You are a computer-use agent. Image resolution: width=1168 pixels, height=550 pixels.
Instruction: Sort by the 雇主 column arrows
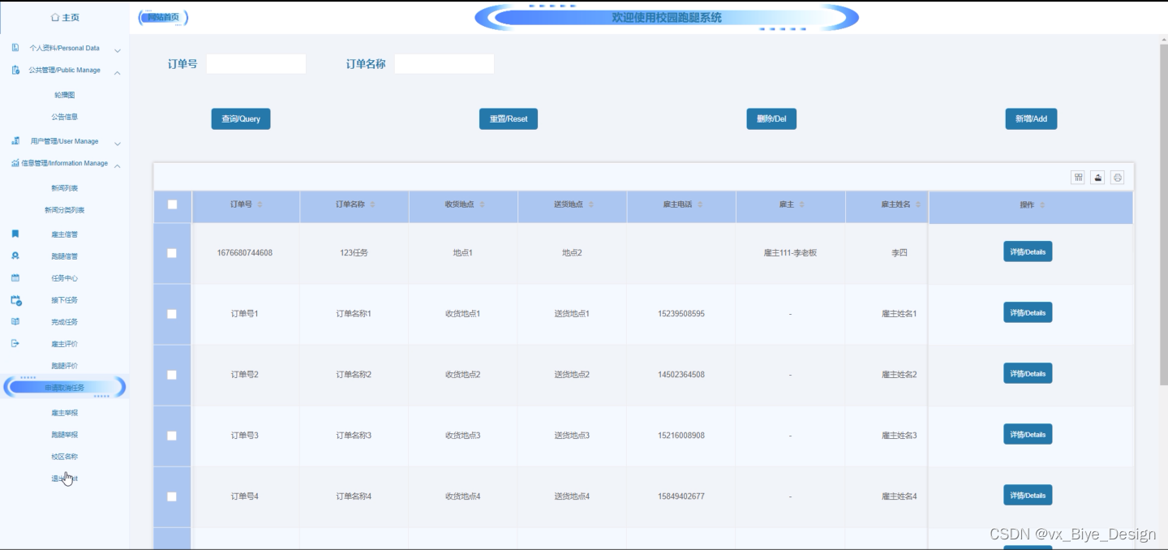click(x=802, y=204)
